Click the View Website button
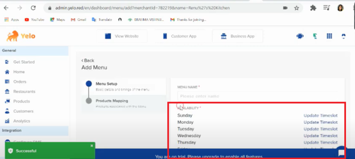355x159 pixels. [x=122, y=36]
